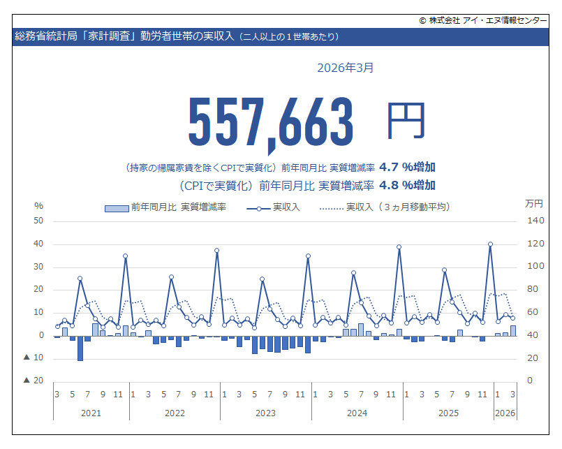
Task: Select the title 総務省統計局「家計調査」勤労者世帯の実収入
Action: coord(124,36)
